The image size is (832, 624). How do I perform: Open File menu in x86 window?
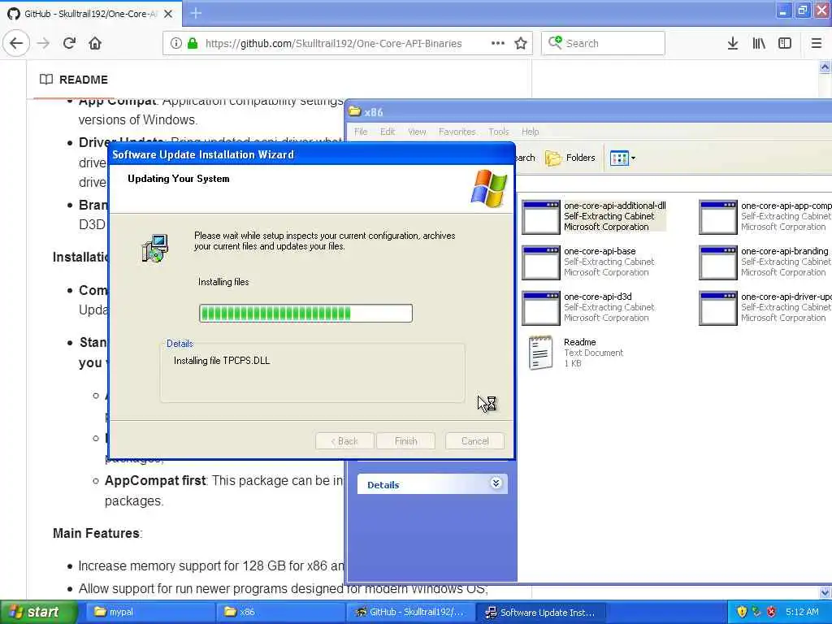[361, 132]
